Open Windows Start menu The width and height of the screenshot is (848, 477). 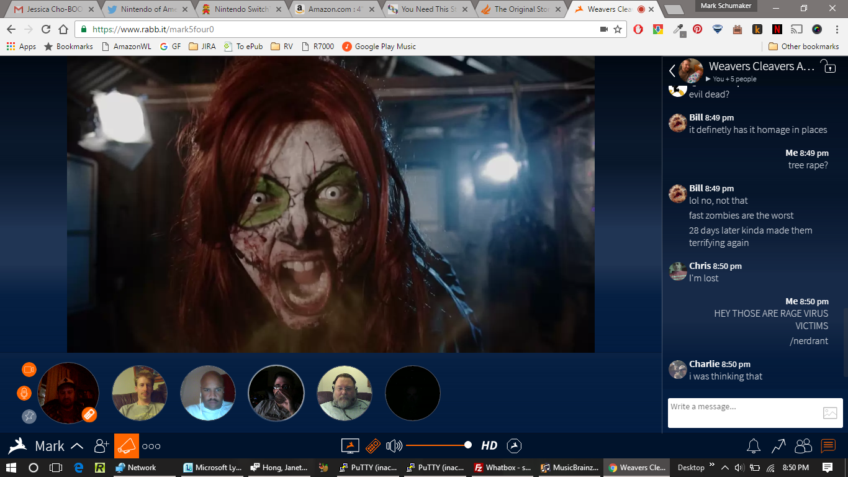11,468
